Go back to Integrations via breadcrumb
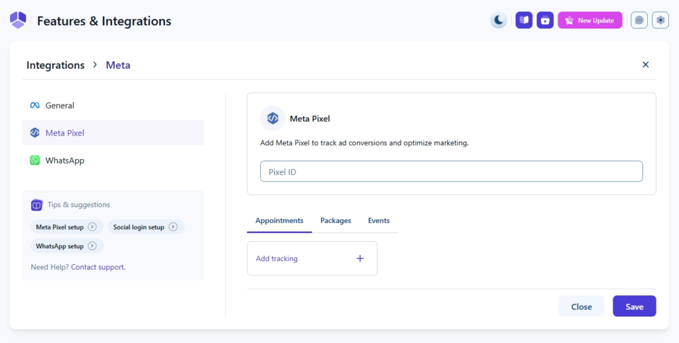Image resolution: width=679 pixels, height=343 pixels. point(56,65)
